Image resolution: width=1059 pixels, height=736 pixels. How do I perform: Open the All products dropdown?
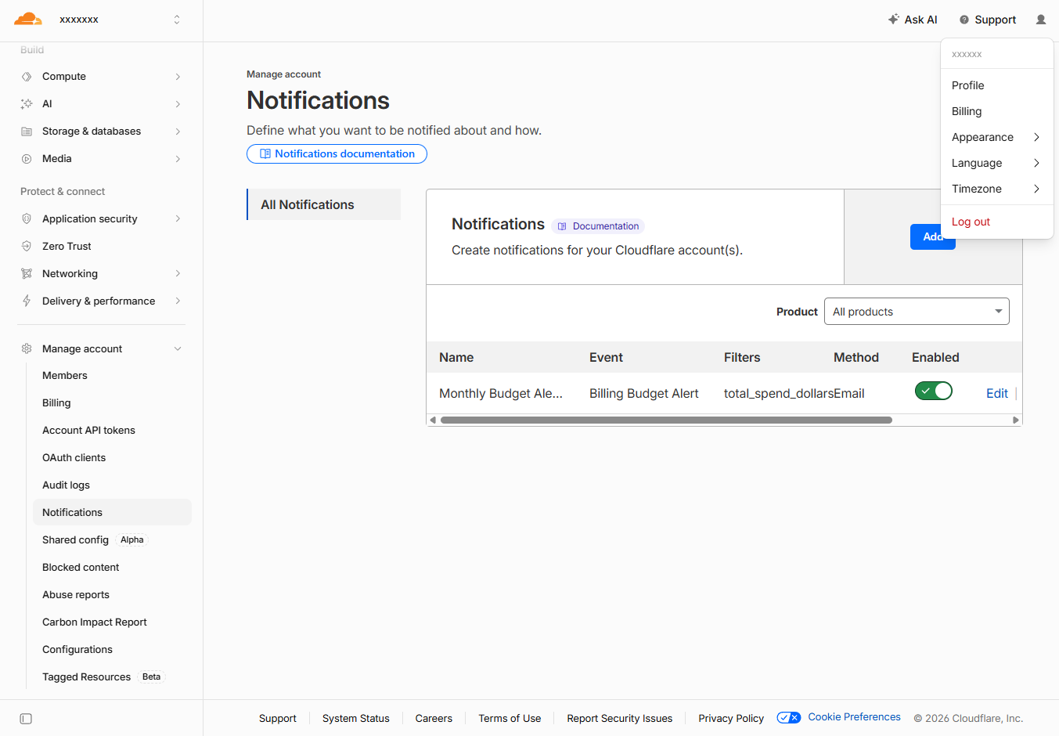(917, 312)
